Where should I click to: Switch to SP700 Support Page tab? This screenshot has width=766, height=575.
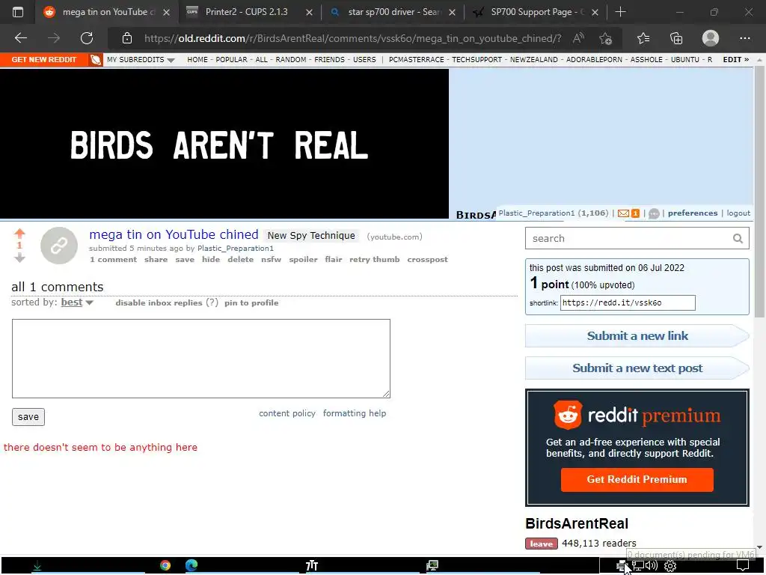coord(537,12)
